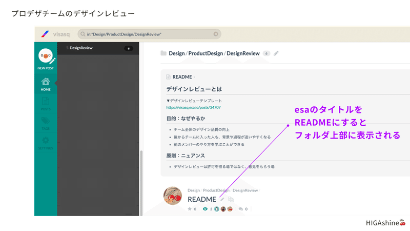Open SETTINGS in the sidebar

(x=46, y=143)
